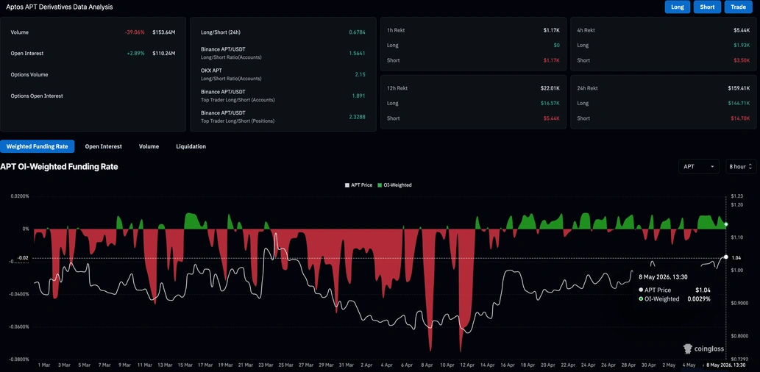Screen dimensions: 760x372
Task: Click the white APT Price legend swatch
Action: click(347, 185)
